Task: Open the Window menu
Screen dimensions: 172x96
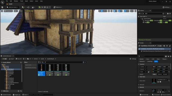Action: click(16, 1)
